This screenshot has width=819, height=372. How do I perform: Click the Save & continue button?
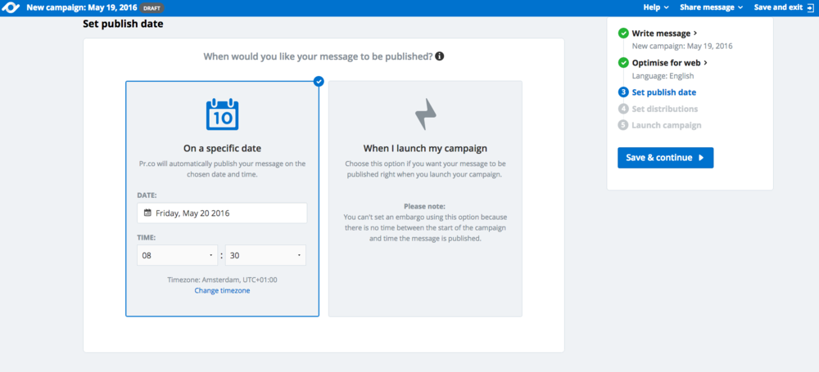click(x=665, y=158)
